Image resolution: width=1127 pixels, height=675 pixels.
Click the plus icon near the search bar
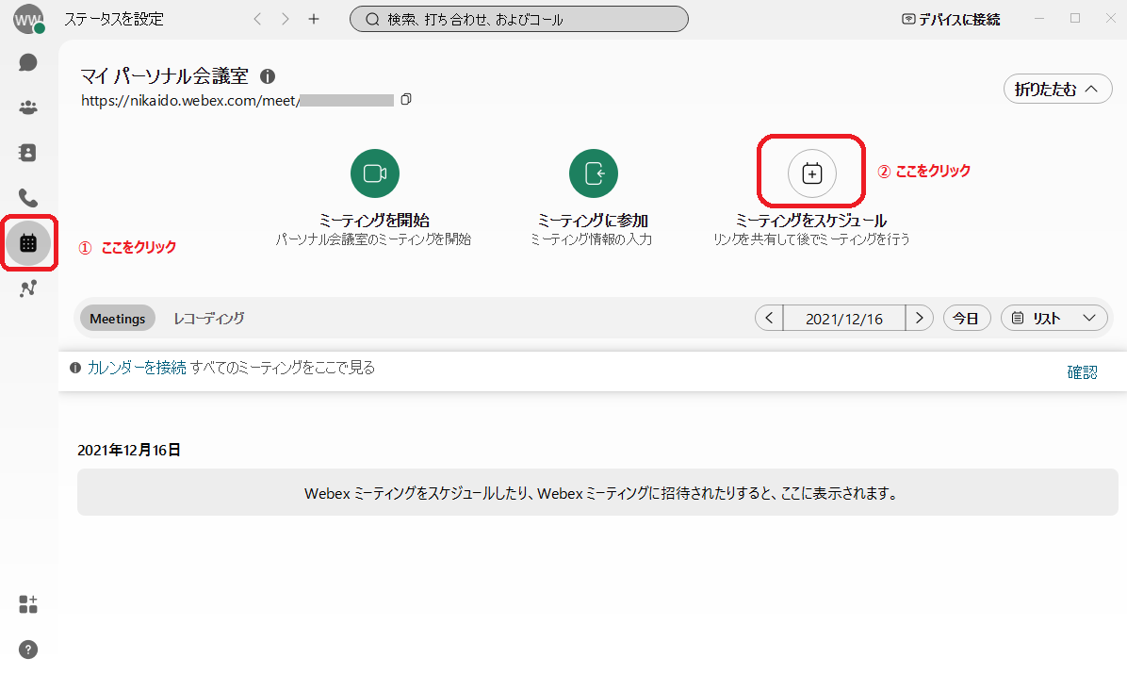pyautogui.click(x=314, y=20)
